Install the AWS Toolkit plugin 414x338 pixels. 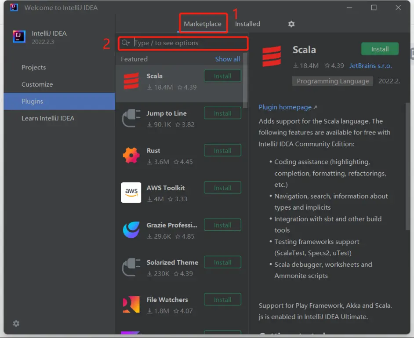click(222, 188)
